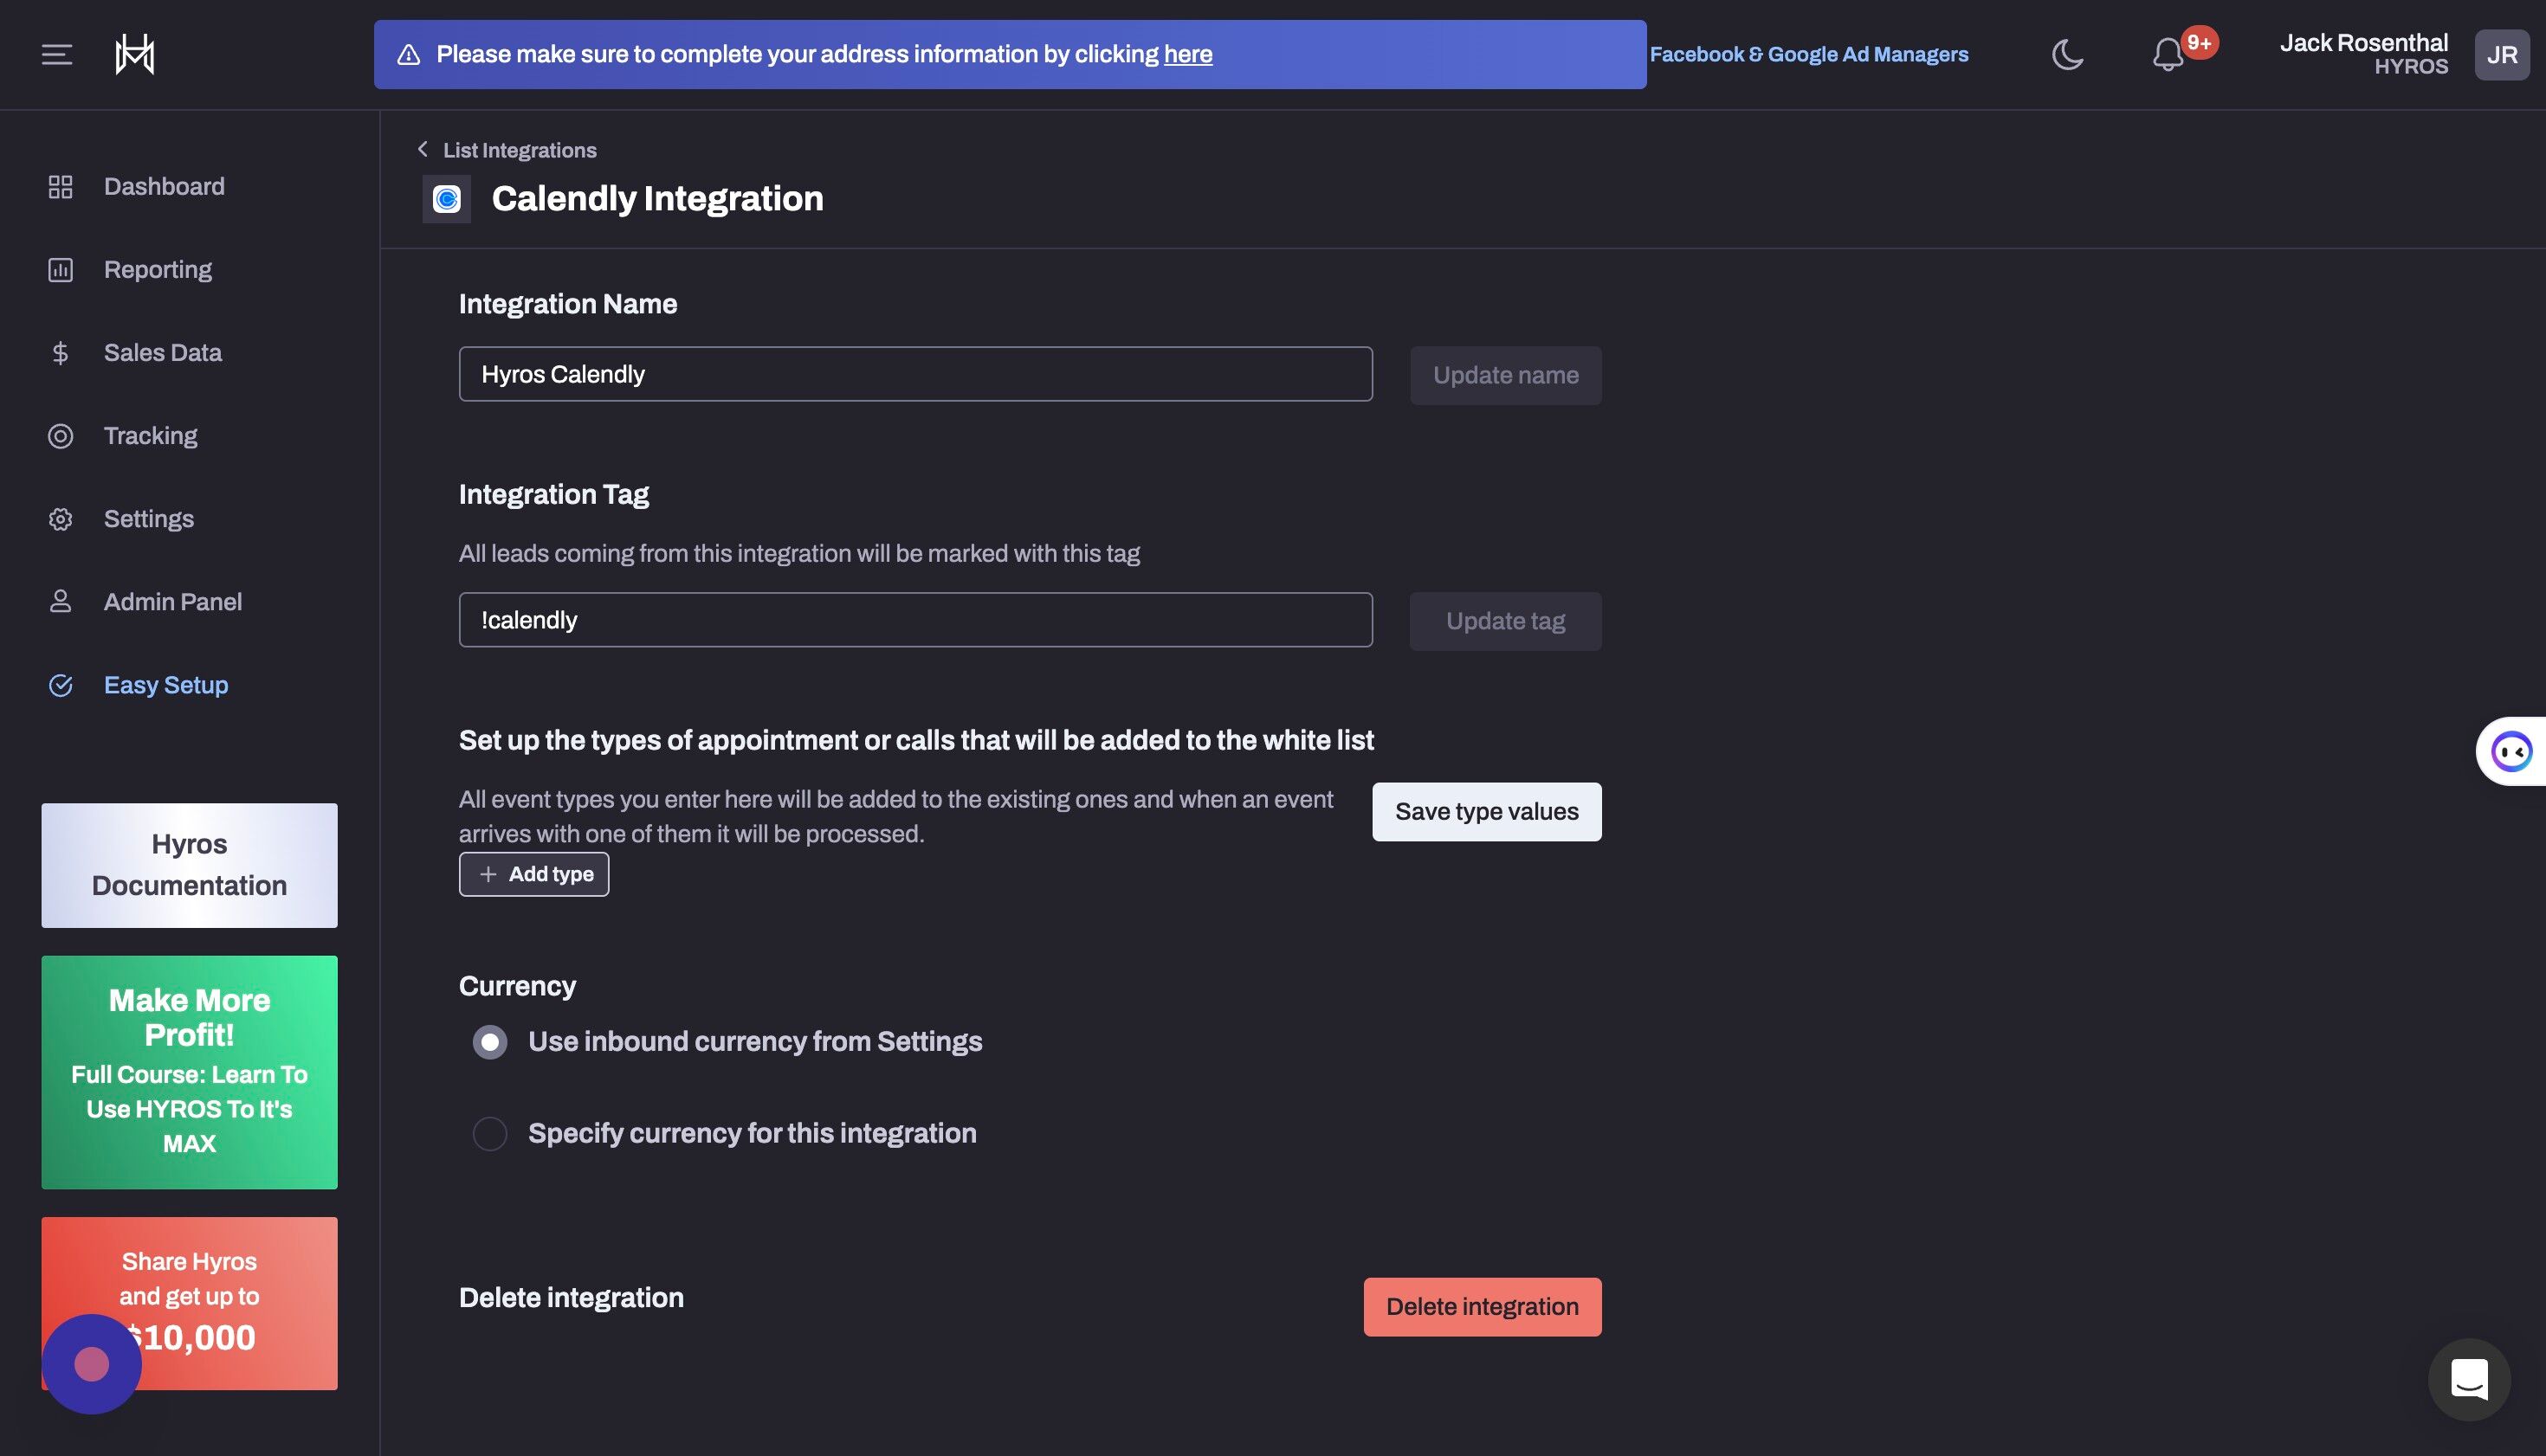This screenshot has height=1456, width=2546.
Task: Click the Settings gear icon
Action: coord(60,519)
